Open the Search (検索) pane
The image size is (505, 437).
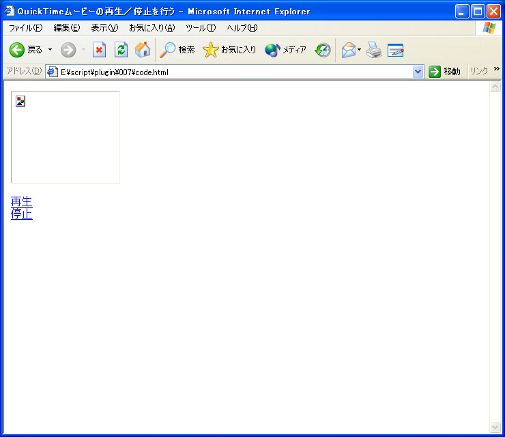tap(177, 50)
